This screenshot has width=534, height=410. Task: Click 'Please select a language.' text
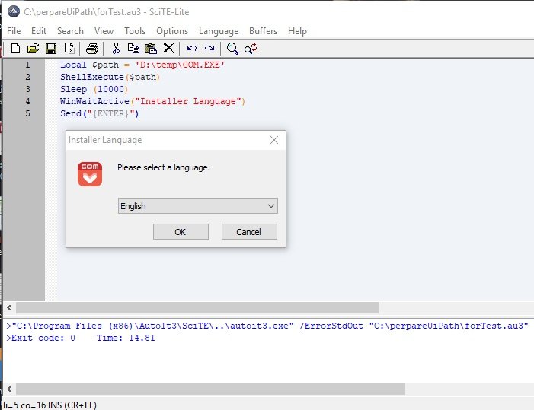click(164, 167)
